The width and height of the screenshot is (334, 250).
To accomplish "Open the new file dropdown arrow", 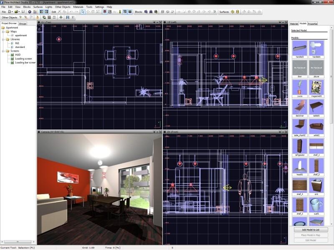I will tap(13, 12).
